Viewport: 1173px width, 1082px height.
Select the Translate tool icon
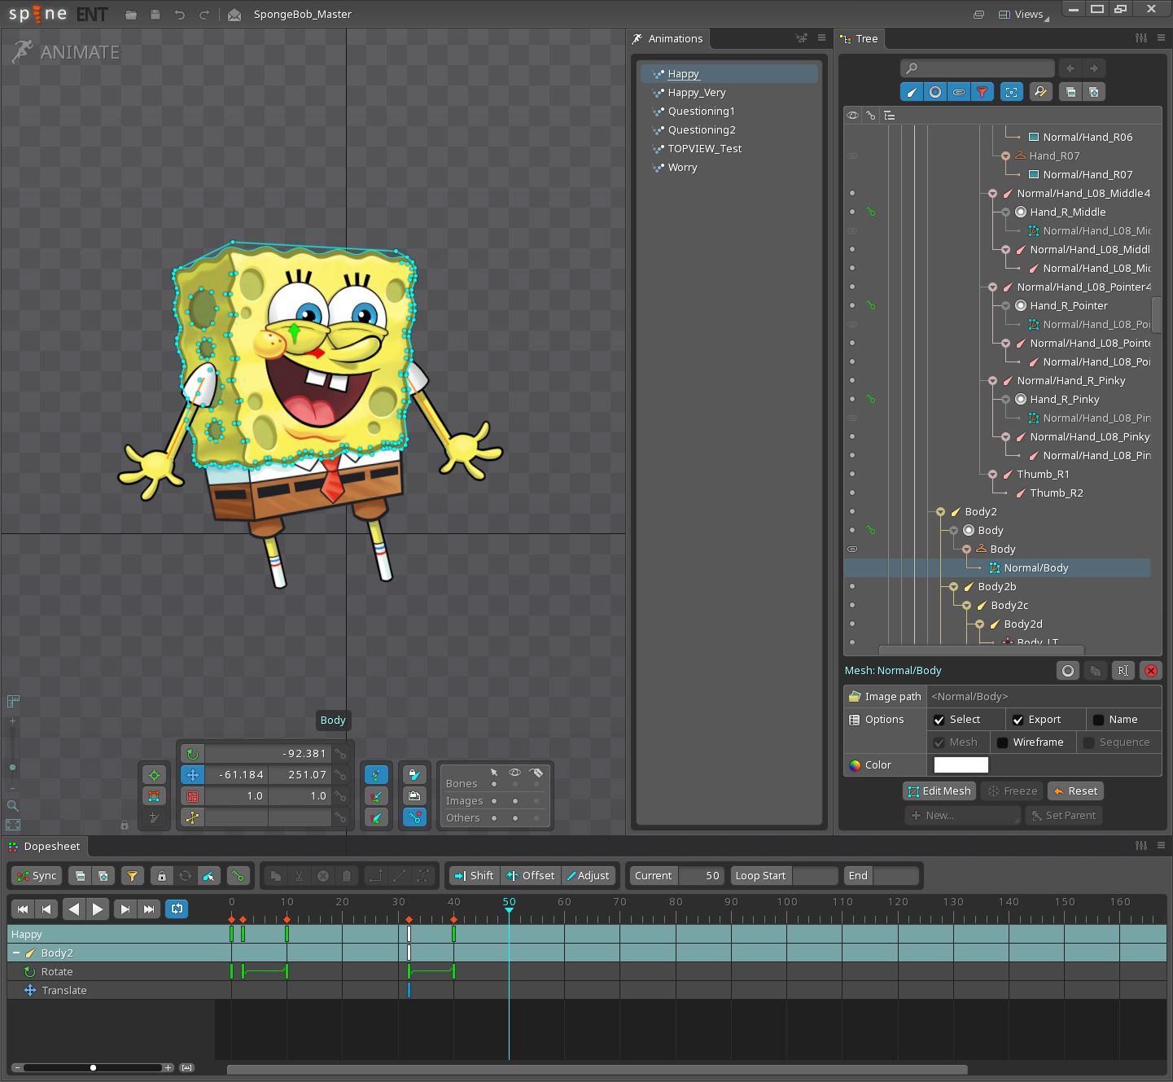click(x=192, y=775)
